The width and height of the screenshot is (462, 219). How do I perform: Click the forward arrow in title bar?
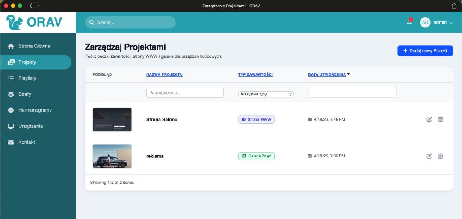[38, 6]
